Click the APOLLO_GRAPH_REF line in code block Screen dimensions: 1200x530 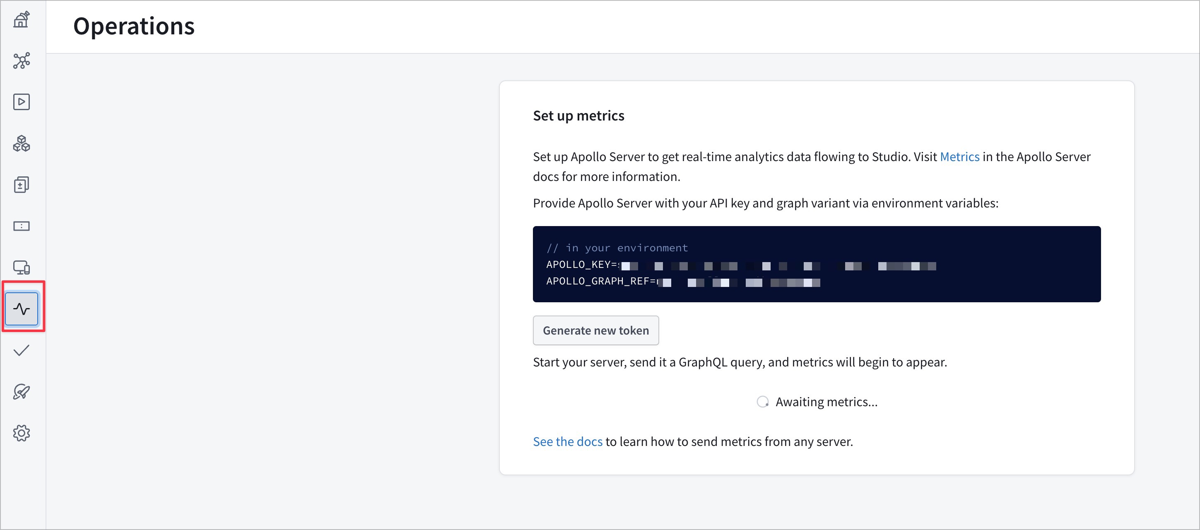(682, 281)
